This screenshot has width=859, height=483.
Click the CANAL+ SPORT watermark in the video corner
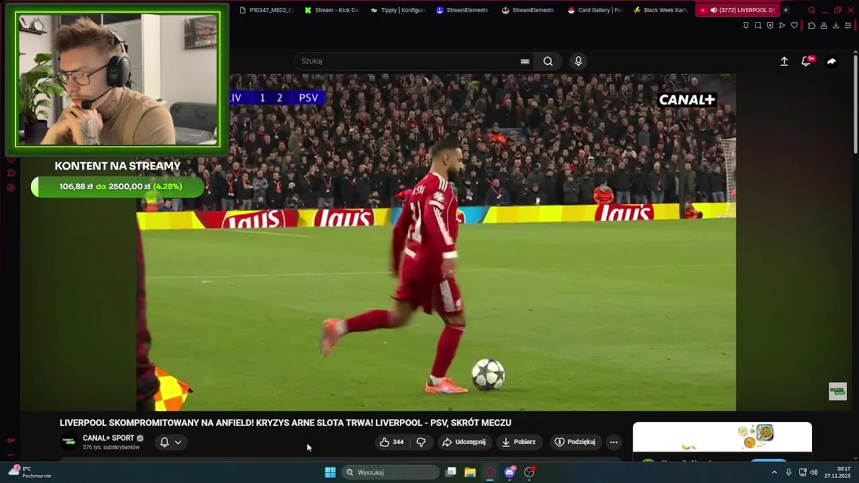click(x=838, y=391)
